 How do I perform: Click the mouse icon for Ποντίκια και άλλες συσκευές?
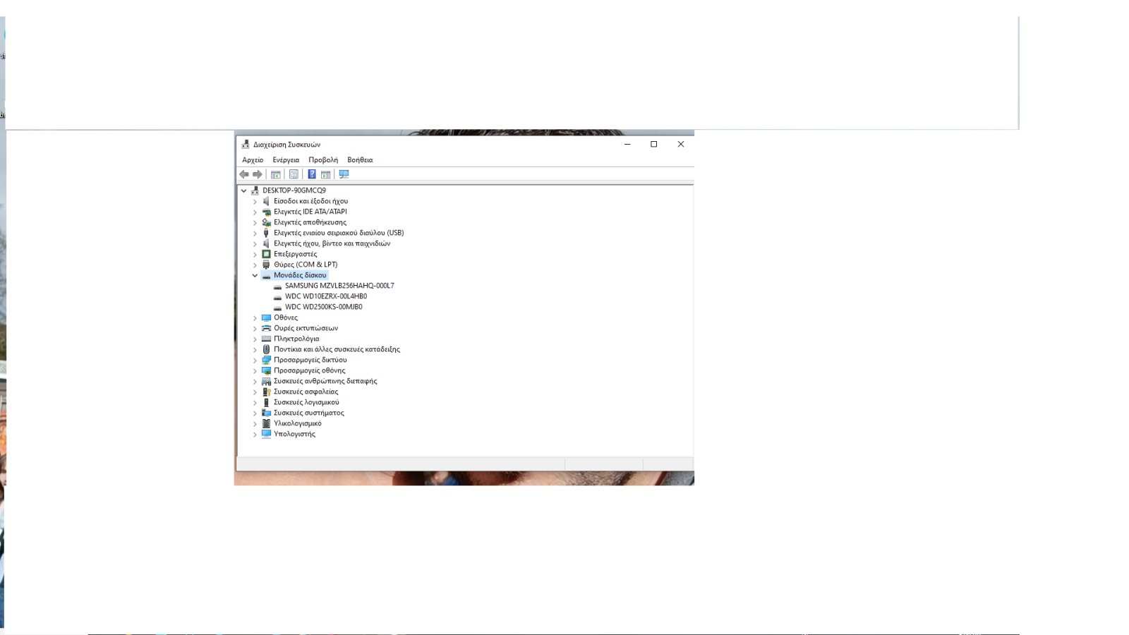pyautogui.click(x=266, y=349)
